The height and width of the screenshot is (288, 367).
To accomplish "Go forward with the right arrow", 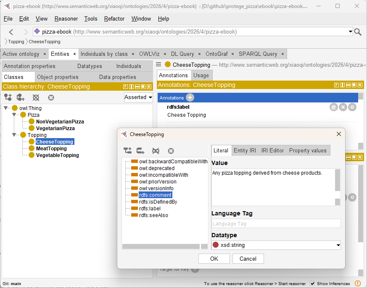I will click(26, 32).
